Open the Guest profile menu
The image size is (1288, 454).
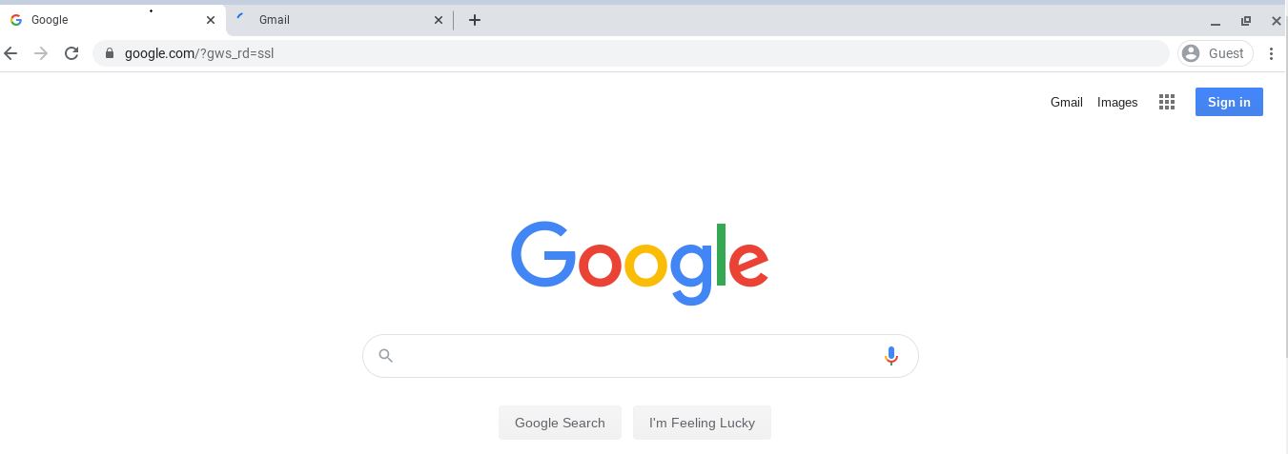(1216, 53)
